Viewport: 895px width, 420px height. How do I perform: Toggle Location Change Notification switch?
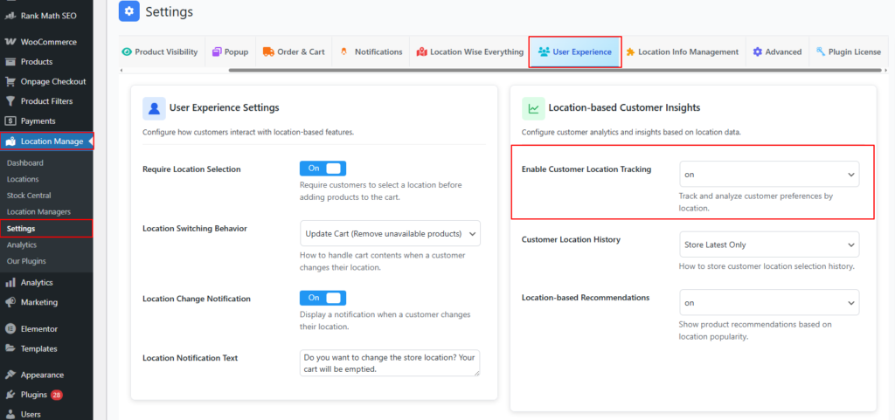pyautogui.click(x=323, y=298)
